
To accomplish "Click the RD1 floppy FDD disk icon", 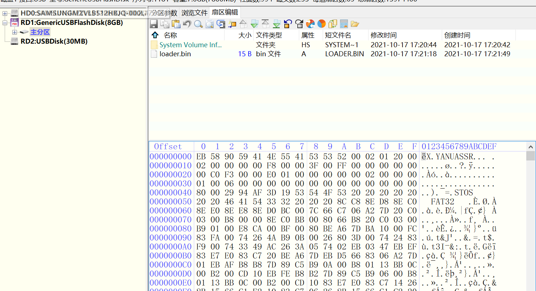I will 14,23.
